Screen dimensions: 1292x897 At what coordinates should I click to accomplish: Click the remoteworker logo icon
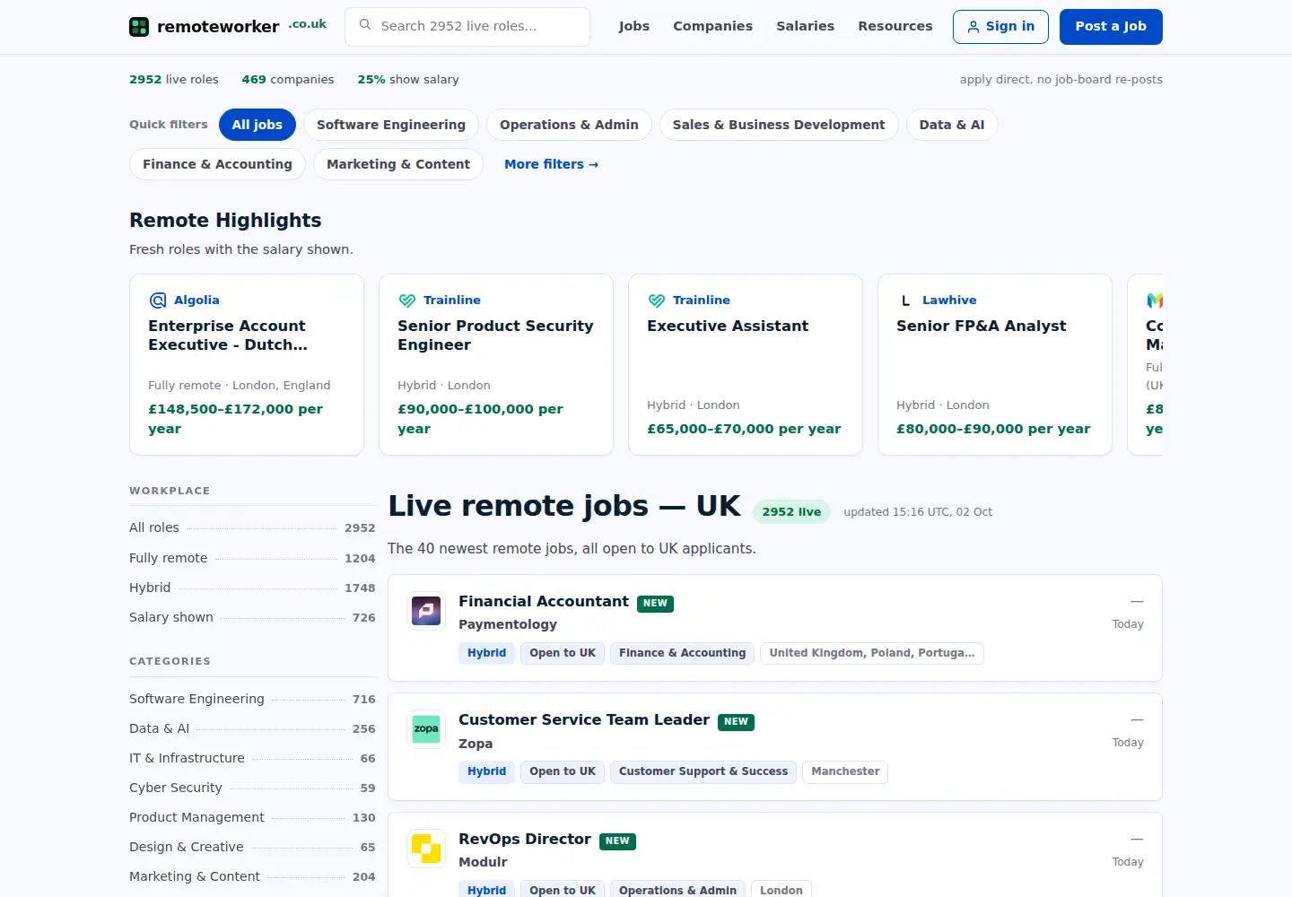click(x=139, y=27)
